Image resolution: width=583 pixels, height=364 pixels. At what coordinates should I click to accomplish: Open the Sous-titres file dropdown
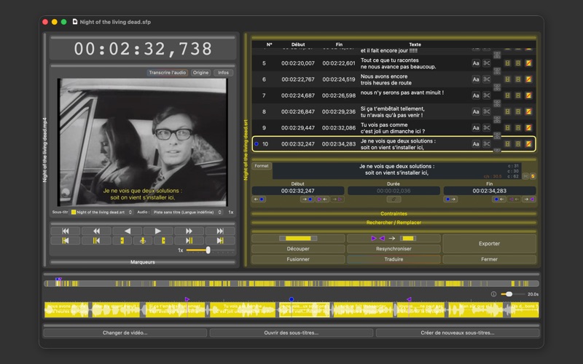(x=102, y=213)
